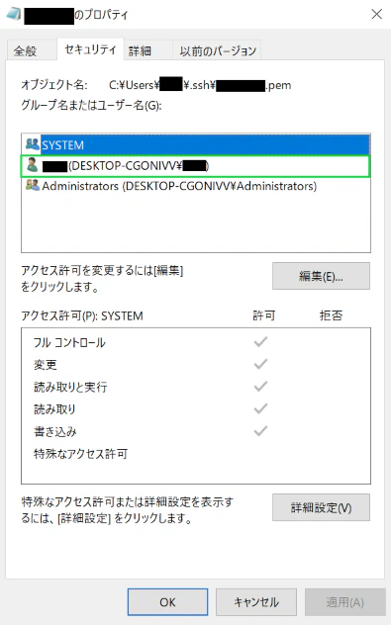Click the キャンセル button
This screenshot has width=391, height=625.
pos(256,602)
